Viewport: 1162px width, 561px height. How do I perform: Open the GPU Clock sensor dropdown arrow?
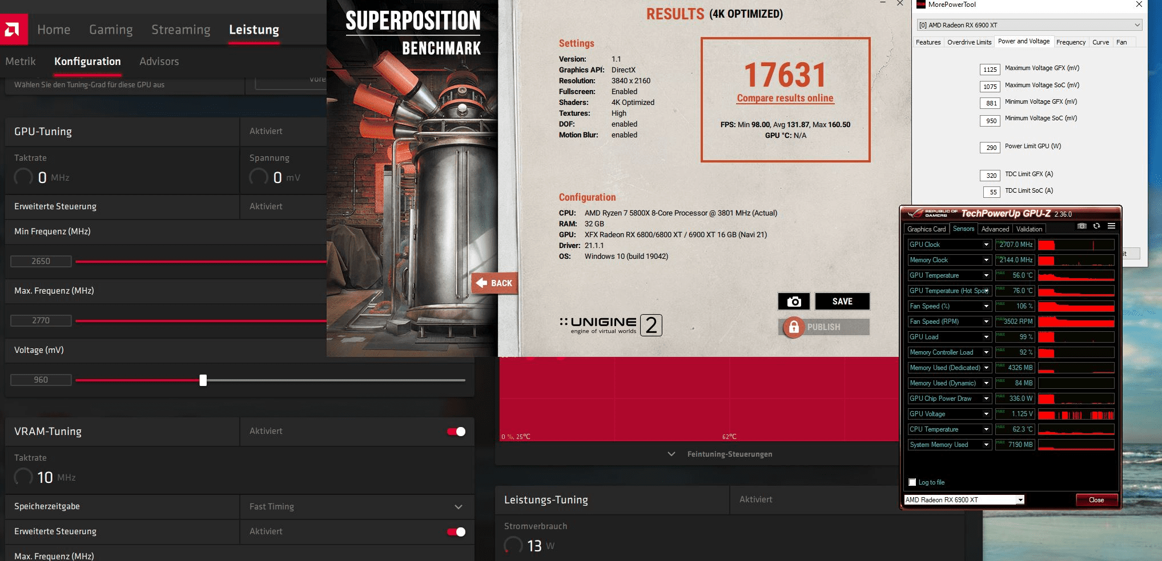click(986, 245)
